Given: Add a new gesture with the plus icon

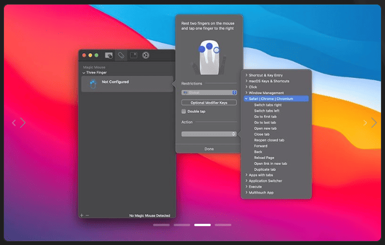Looking at the screenshot, I should point(82,215).
